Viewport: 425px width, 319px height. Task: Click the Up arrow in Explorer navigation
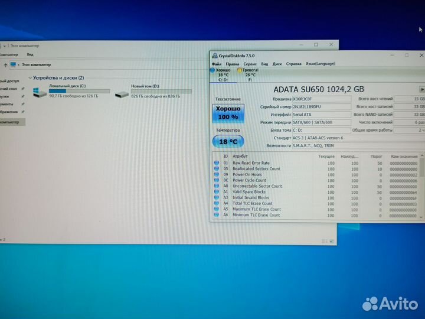point(5,65)
